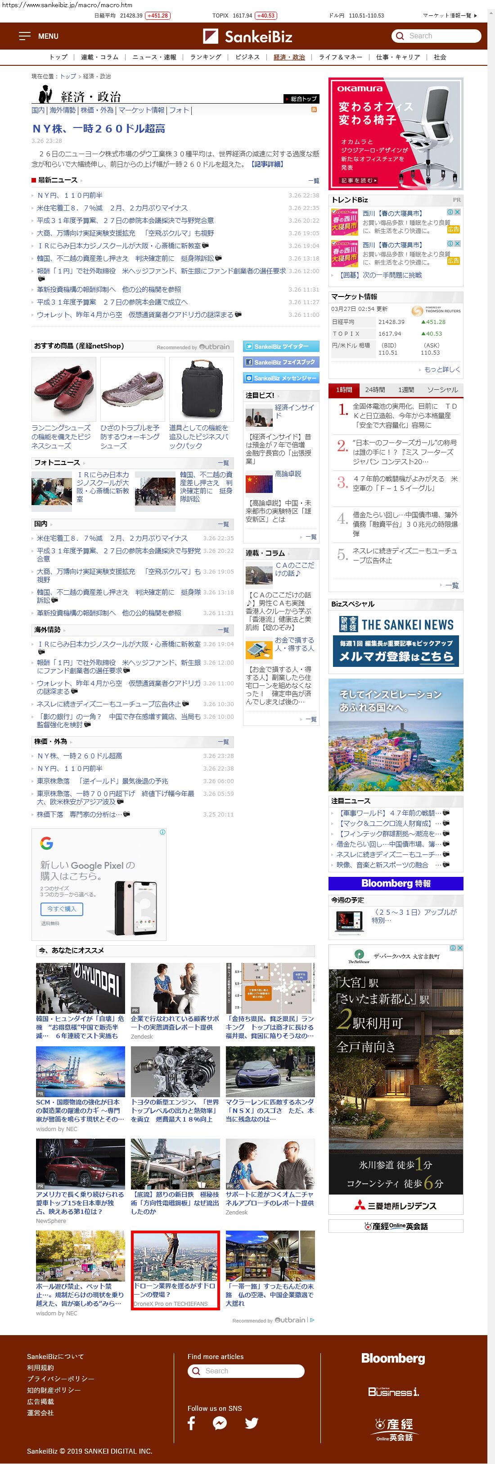Close the ザ・パークハウス ad with X icon
The width and height of the screenshot is (495, 1464).
point(460,948)
